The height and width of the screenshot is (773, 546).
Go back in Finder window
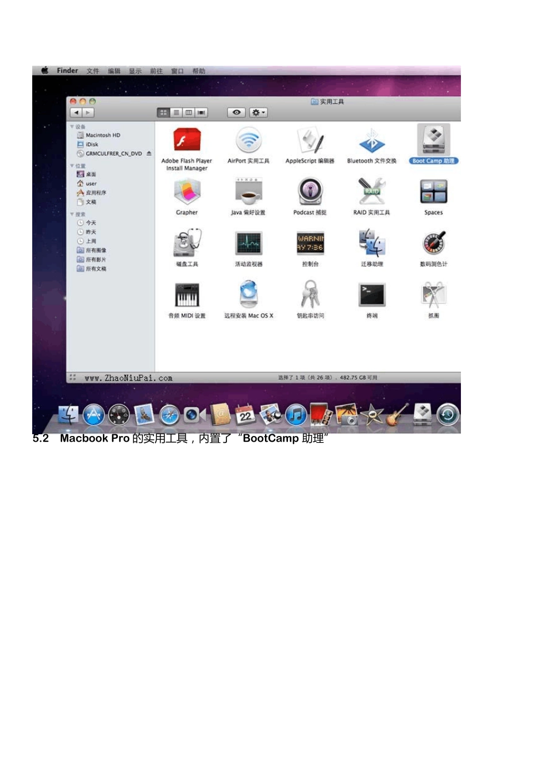(76, 113)
